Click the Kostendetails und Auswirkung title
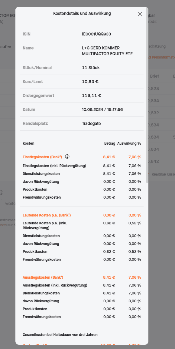 82,14
